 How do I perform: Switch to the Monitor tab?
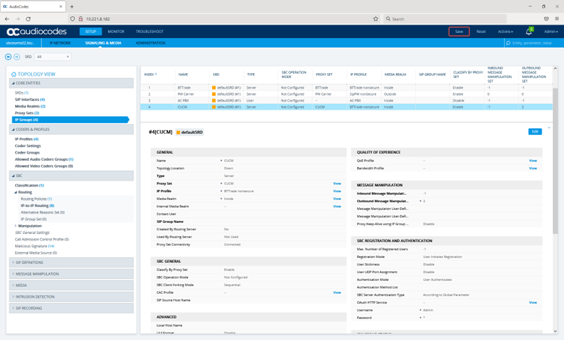coord(116,32)
